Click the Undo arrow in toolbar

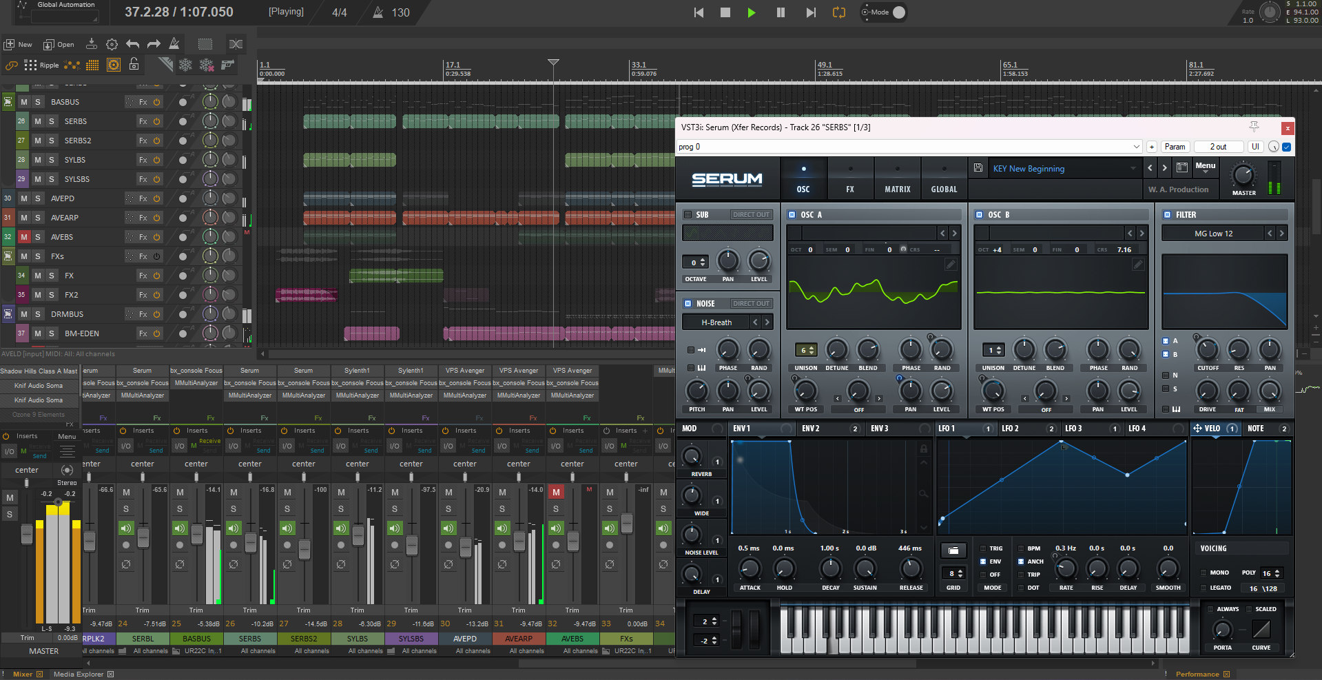(x=133, y=44)
